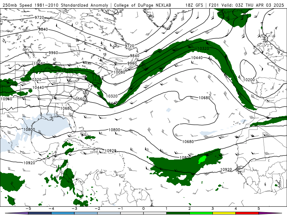Click the 10440 contour label right of the Atlantic ridge

pos(197,58)
